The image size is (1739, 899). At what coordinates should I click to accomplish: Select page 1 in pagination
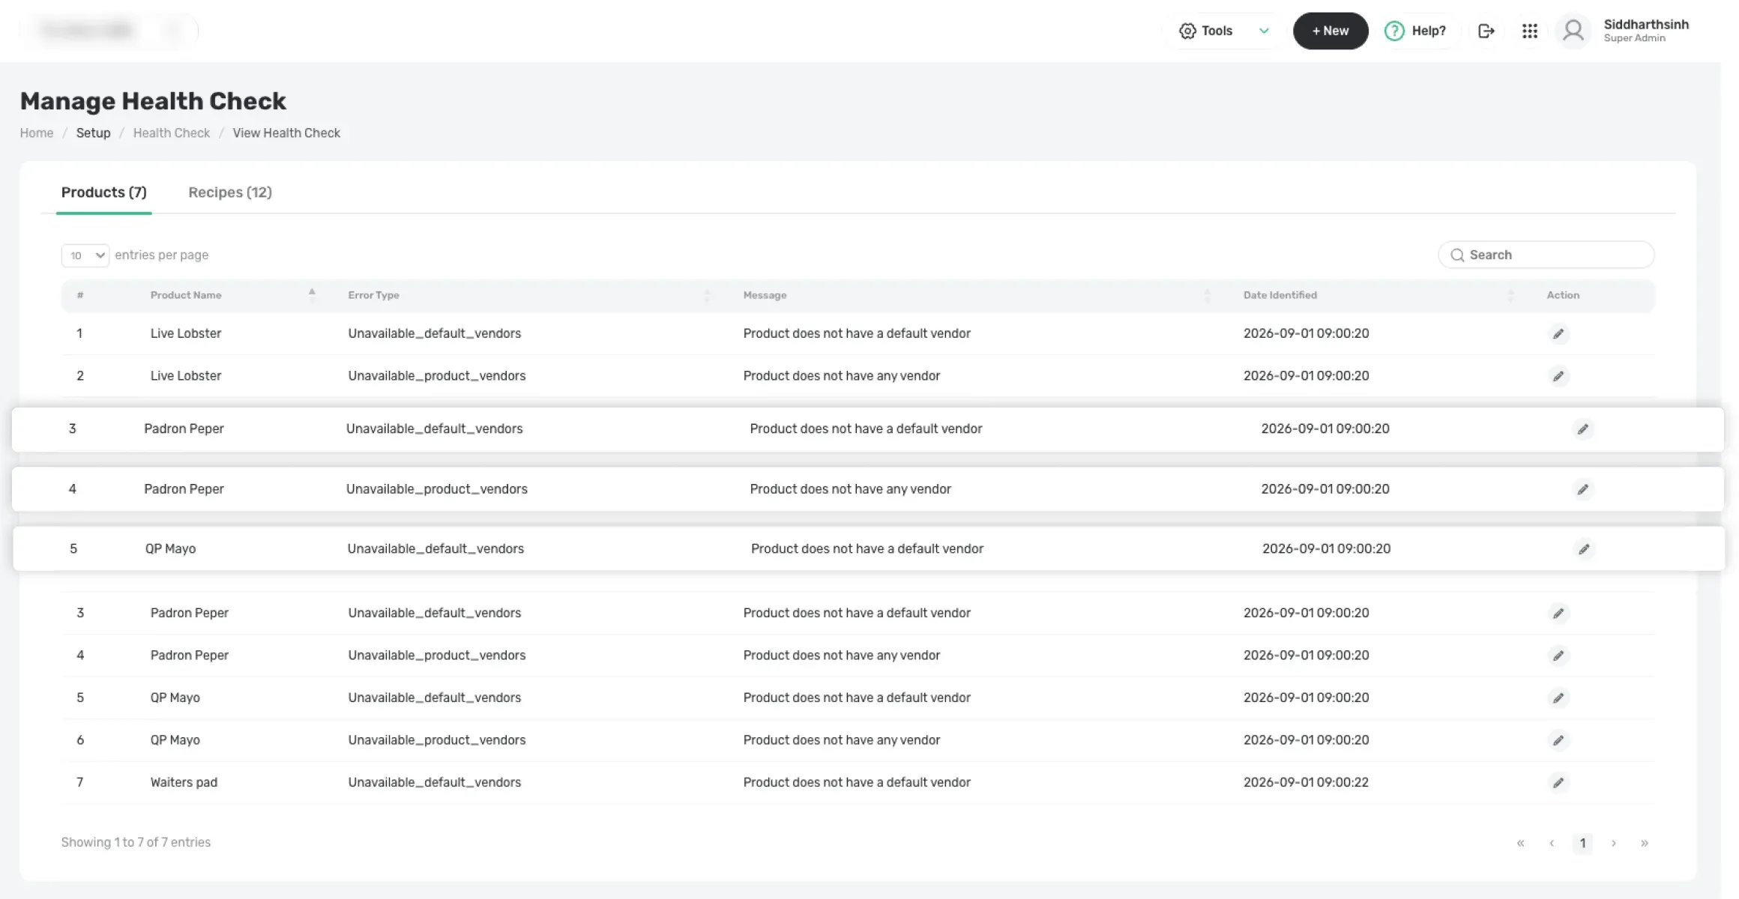tap(1582, 843)
